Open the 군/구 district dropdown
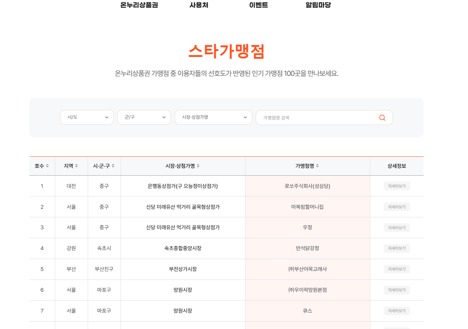This screenshot has width=468, height=329. click(x=144, y=117)
